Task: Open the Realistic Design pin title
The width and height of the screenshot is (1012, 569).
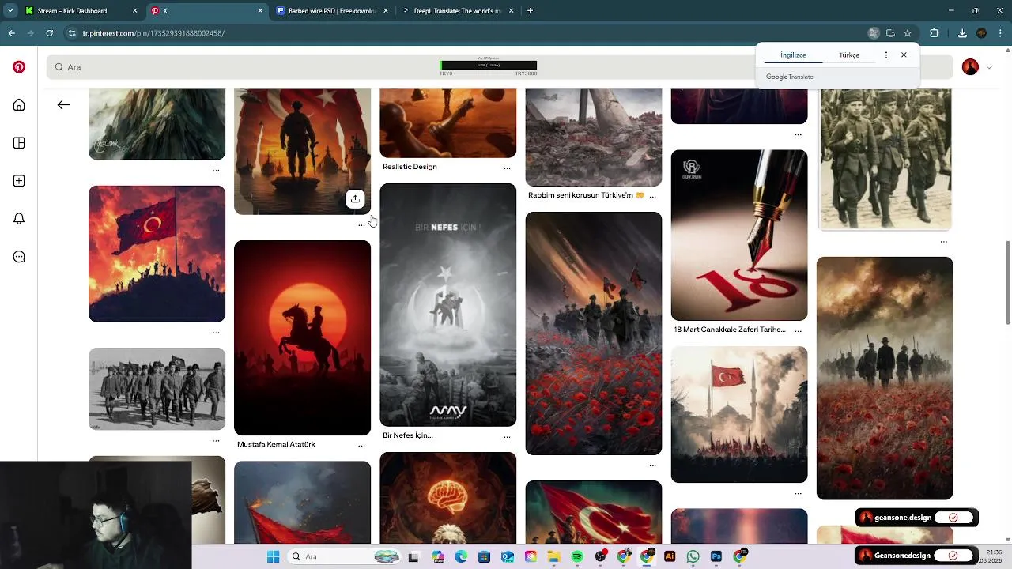Action: 410,167
